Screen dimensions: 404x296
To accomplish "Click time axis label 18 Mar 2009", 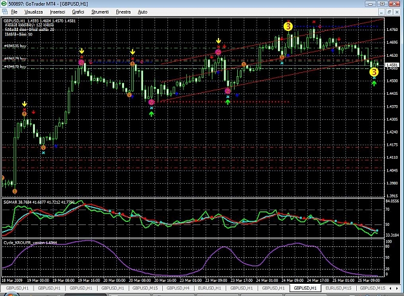I will tap(12, 281).
